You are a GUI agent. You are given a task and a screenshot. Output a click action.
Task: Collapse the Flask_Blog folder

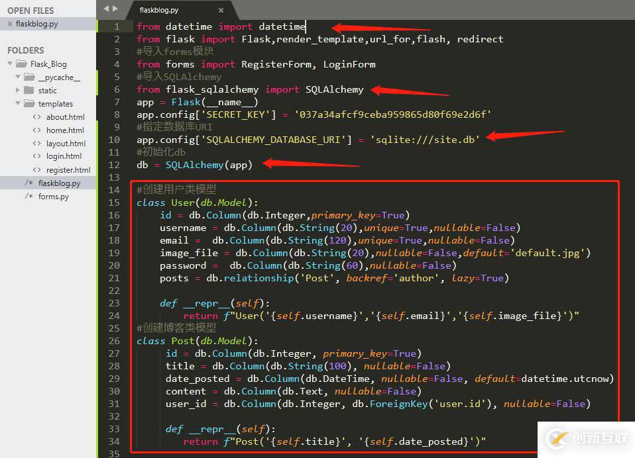(10, 64)
